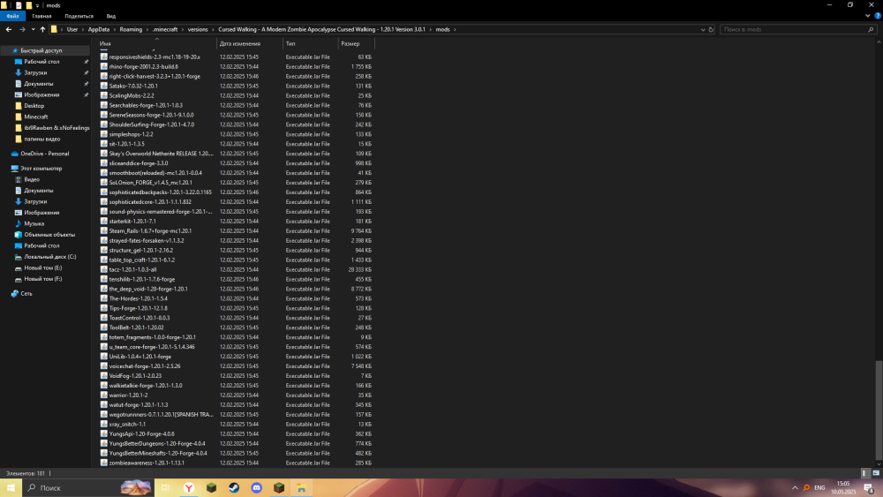
Task: Select Сеть in navigation pane
Action: point(26,294)
